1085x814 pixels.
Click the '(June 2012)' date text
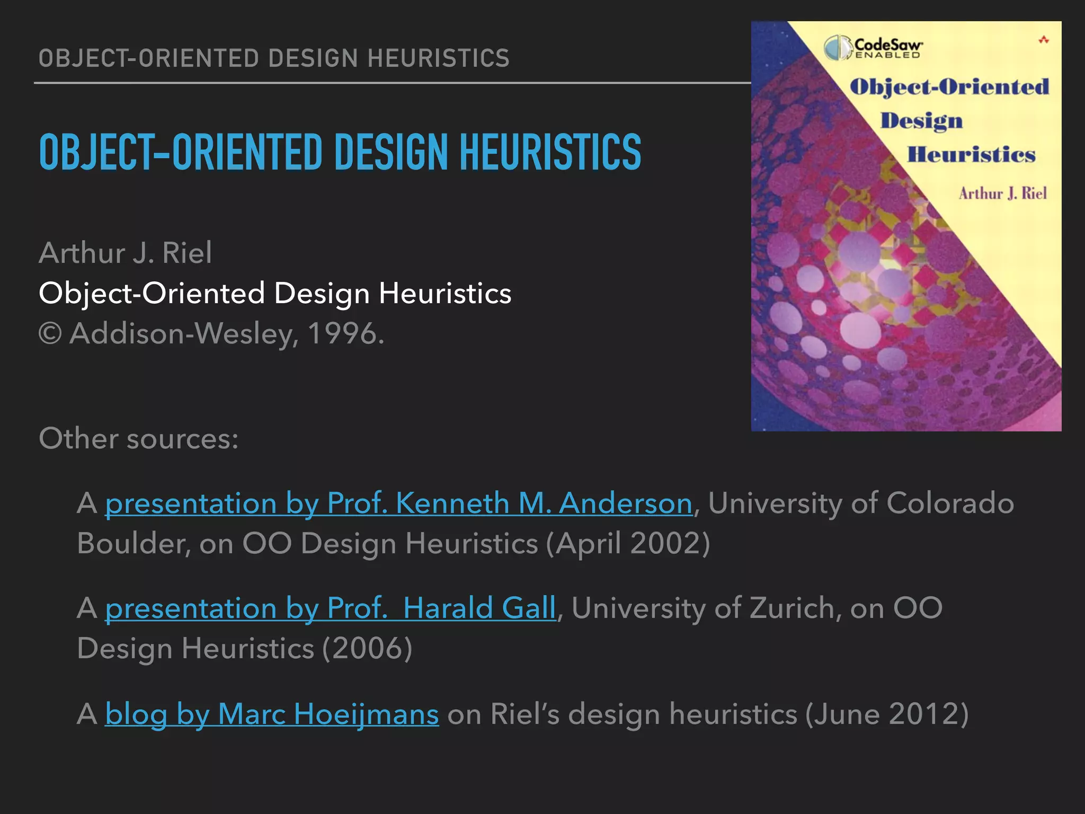887,713
